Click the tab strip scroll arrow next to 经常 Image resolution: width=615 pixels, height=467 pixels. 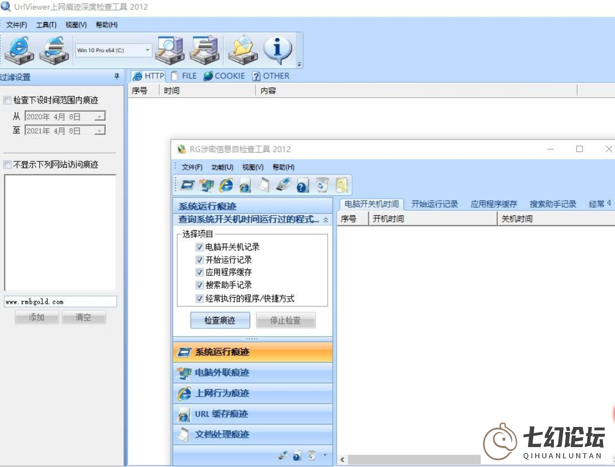[609, 203]
